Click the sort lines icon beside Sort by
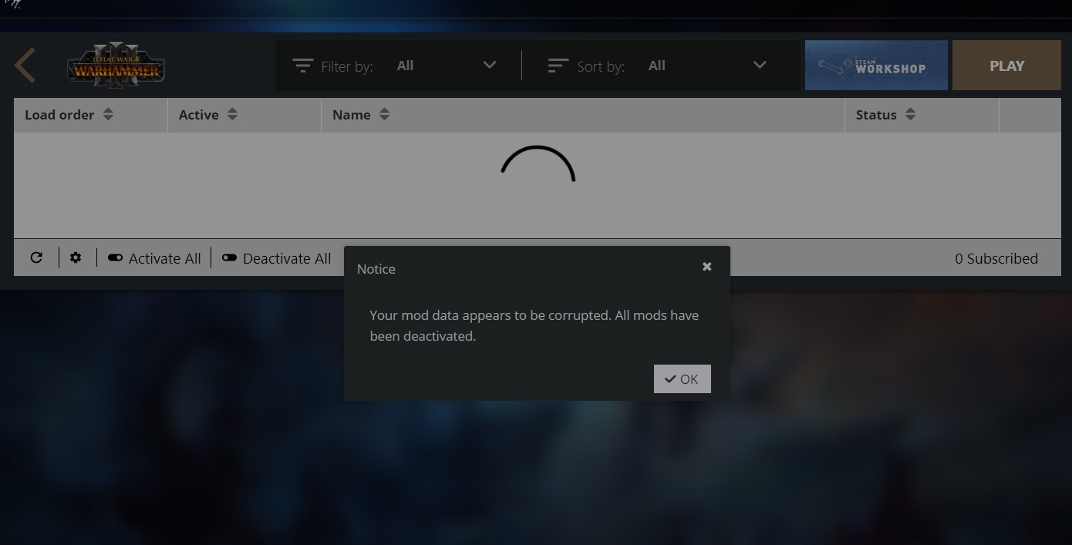Viewport: 1072px width, 545px height. (558, 66)
